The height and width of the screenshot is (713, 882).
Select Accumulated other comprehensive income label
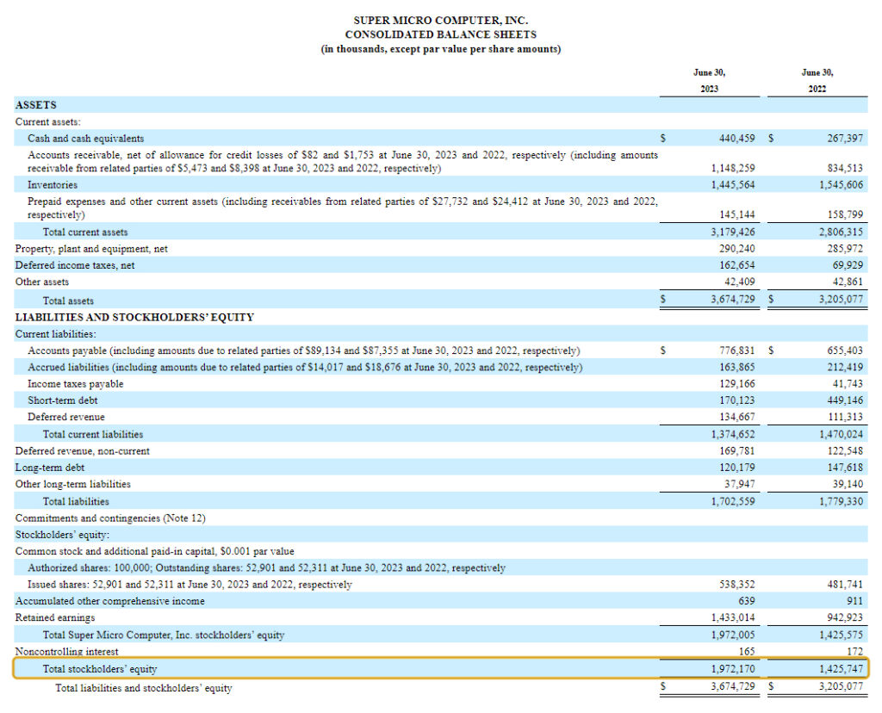coord(109,601)
